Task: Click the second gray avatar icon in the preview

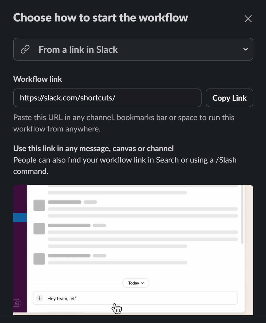Action: click(39, 229)
